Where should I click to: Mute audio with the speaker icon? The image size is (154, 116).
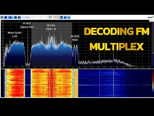coord(19,17)
